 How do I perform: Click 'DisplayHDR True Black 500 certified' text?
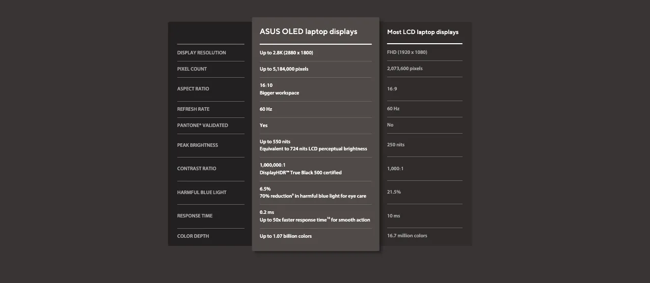[x=301, y=173]
